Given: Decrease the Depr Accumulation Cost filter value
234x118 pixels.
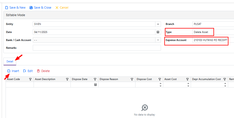Looking at the screenshot, I should [225, 86].
